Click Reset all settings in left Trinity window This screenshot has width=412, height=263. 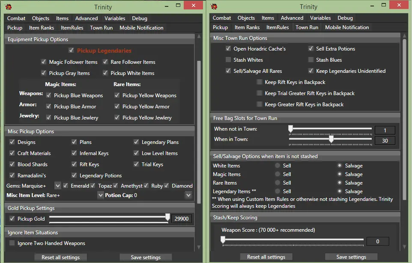click(x=61, y=257)
